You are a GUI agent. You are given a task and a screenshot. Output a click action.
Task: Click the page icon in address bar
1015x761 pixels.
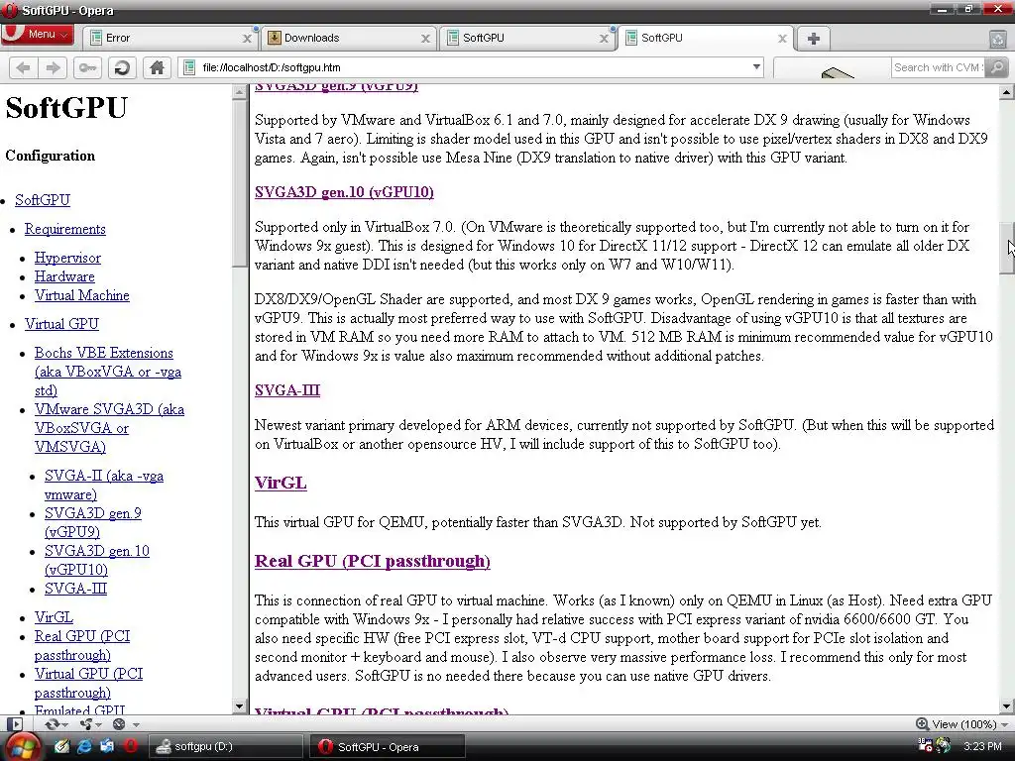coord(189,67)
